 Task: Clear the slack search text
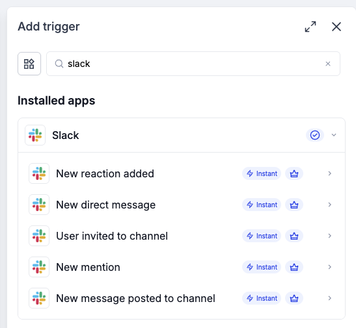click(328, 64)
